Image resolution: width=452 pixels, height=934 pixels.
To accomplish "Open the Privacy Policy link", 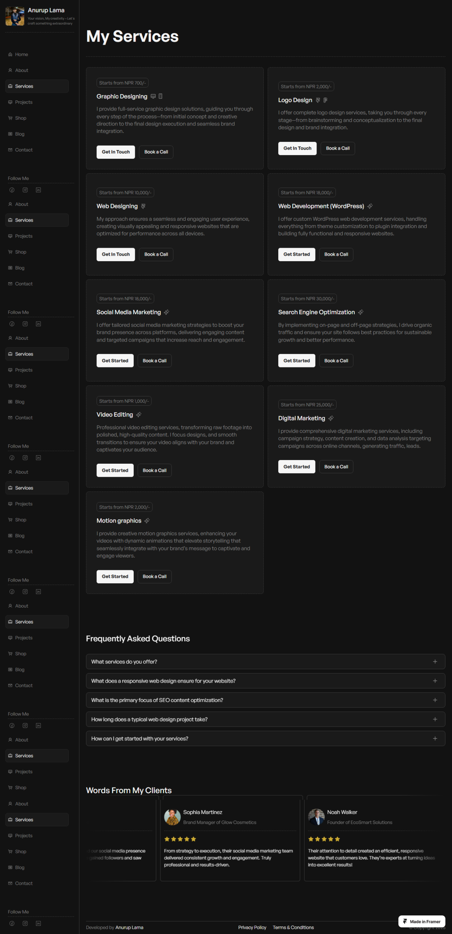I will [252, 927].
